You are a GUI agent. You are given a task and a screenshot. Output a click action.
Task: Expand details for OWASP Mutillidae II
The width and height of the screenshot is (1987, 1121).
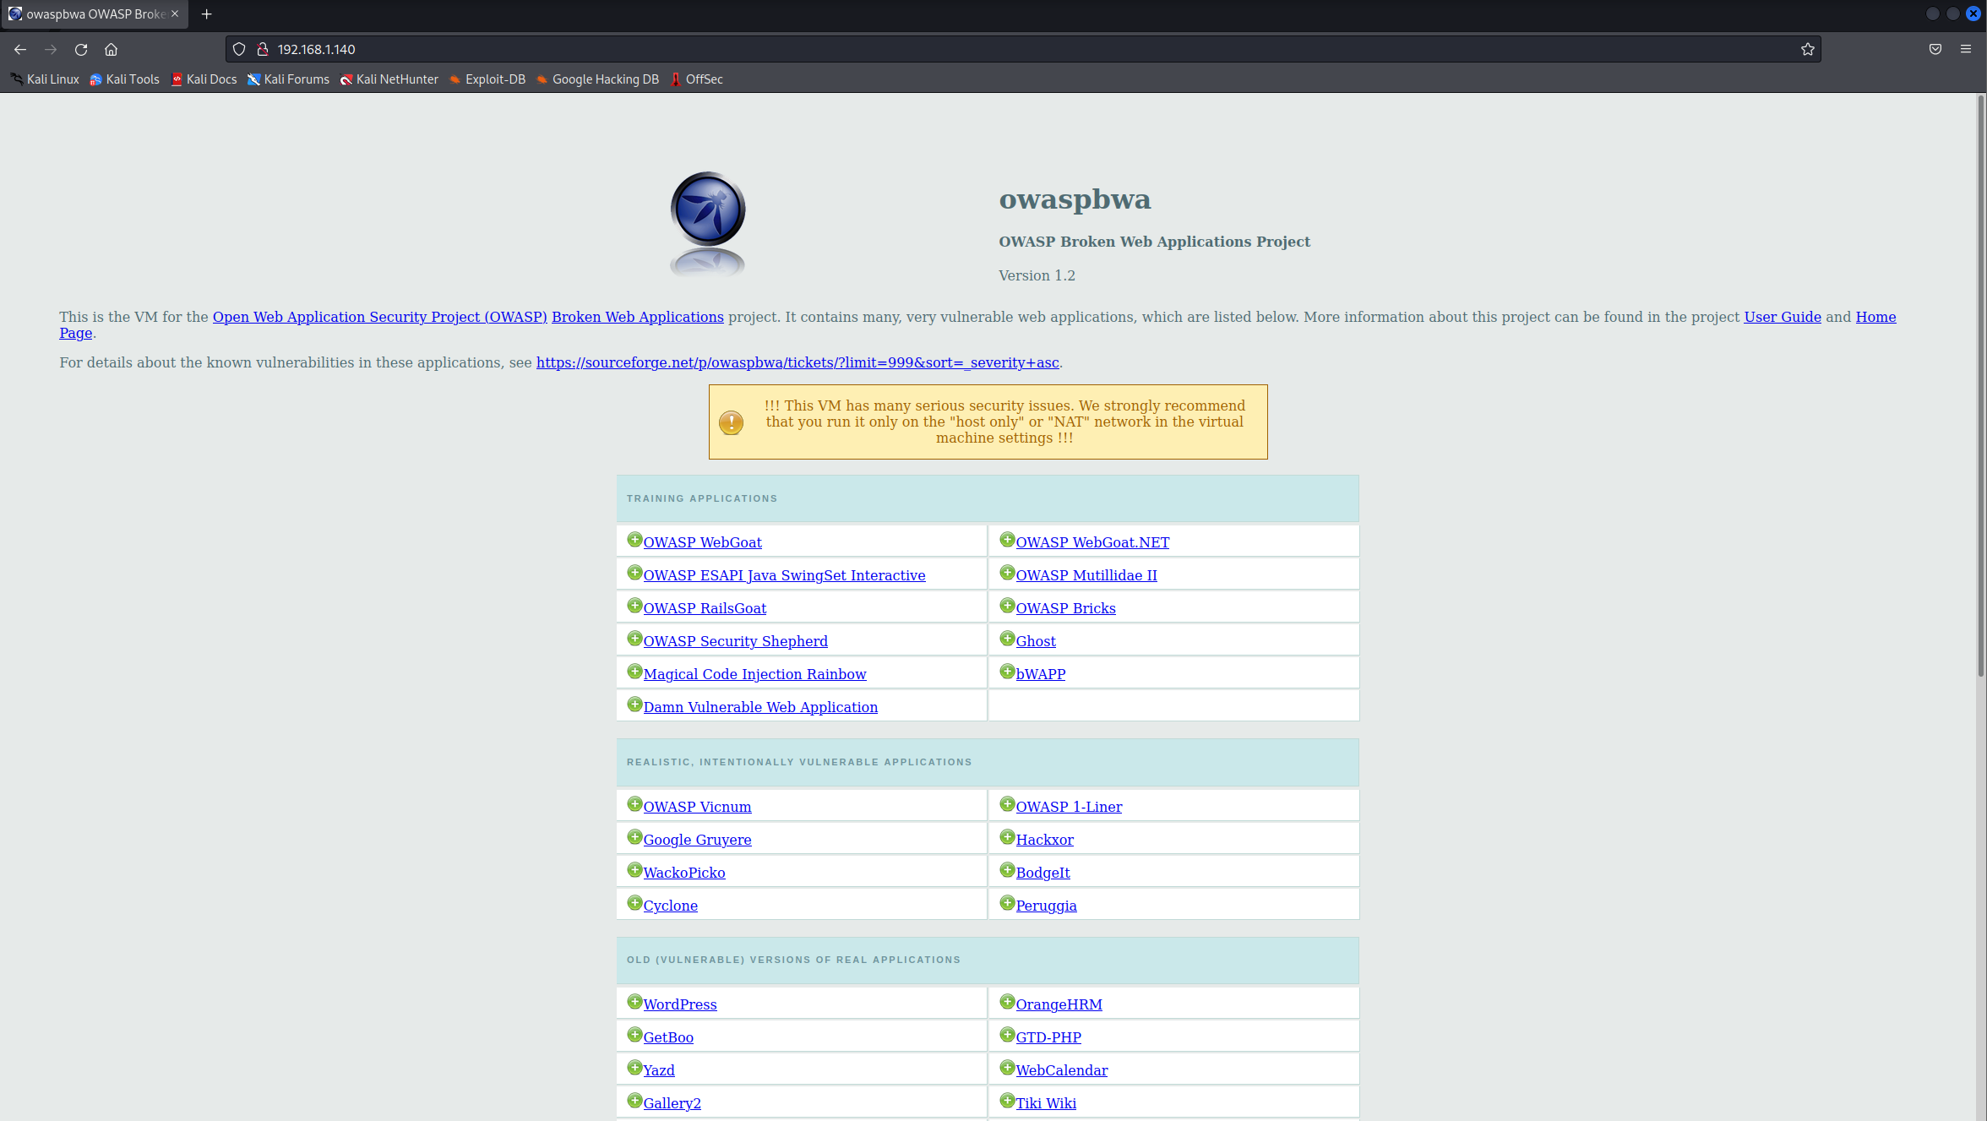(1007, 573)
